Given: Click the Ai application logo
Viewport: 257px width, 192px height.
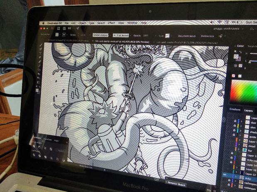Looking at the screenshot, I should [x=52, y=28].
